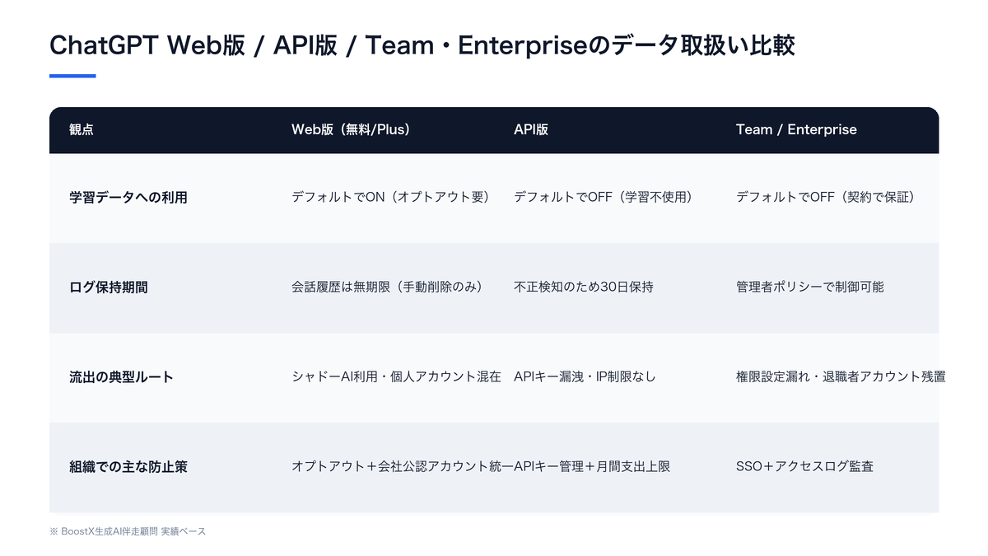This screenshot has height=556, width=988.
Task: Click the 'ログ保持期間' row label
Action: click(x=109, y=287)
